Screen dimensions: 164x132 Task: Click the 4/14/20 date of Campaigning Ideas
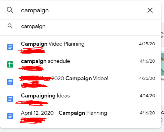click(147, 96)
